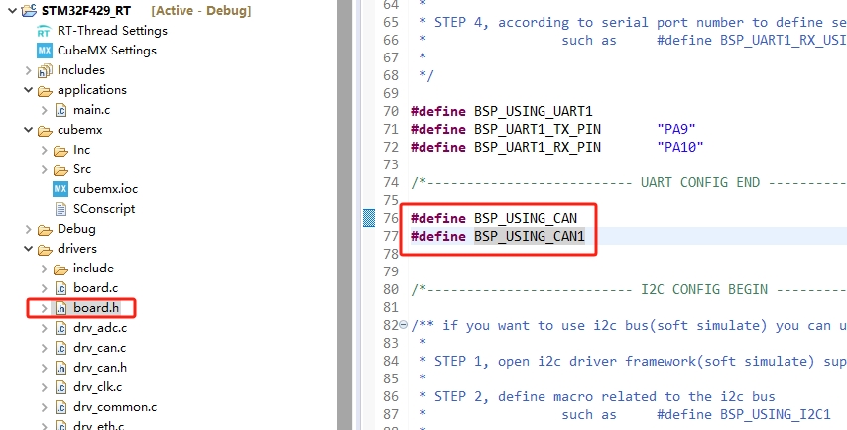
Task: Select the Src folder icon
Action: pyautogui.click(x=60, y=170)
